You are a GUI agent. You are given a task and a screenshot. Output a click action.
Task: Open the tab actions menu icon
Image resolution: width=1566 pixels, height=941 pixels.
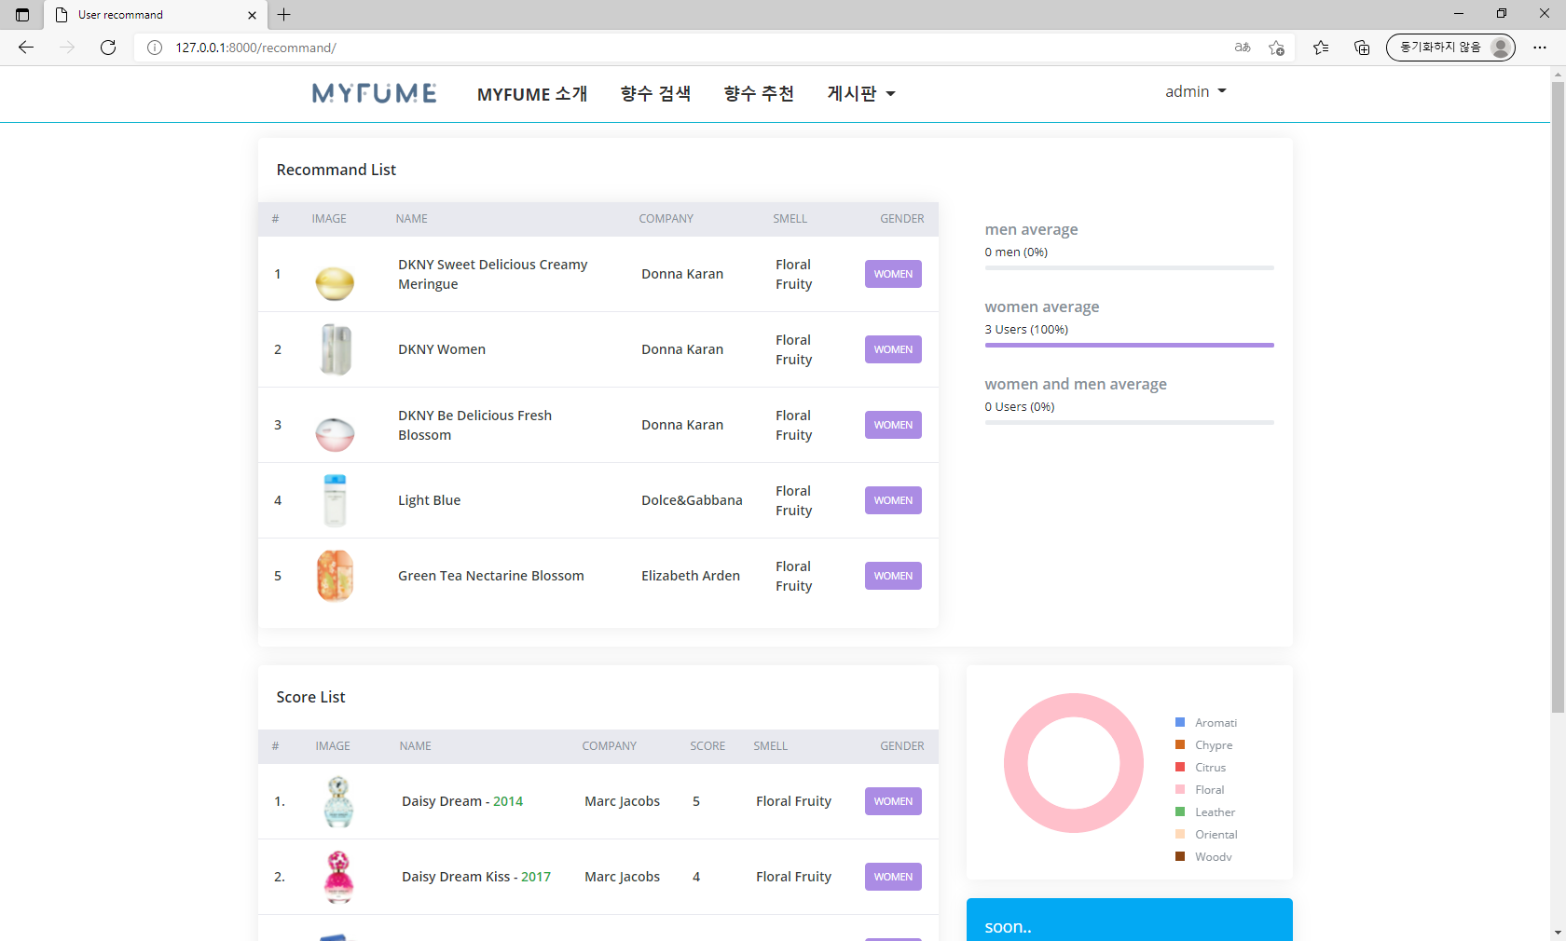coord(22,15)
